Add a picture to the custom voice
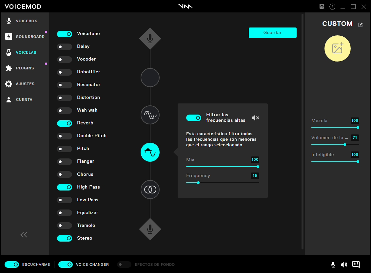Image resolution: width=371 pixels, height=273 pixels. (337, 48)
